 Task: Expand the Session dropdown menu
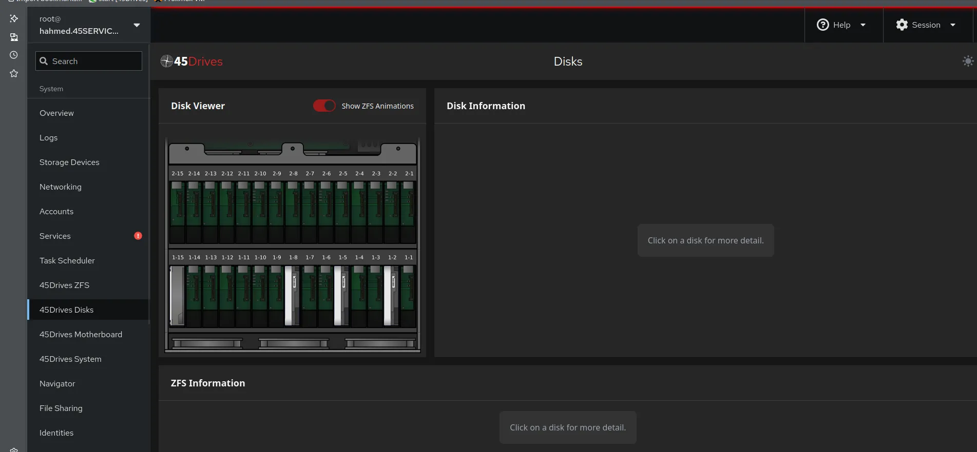pyautogui.click(x=926, y=25)
